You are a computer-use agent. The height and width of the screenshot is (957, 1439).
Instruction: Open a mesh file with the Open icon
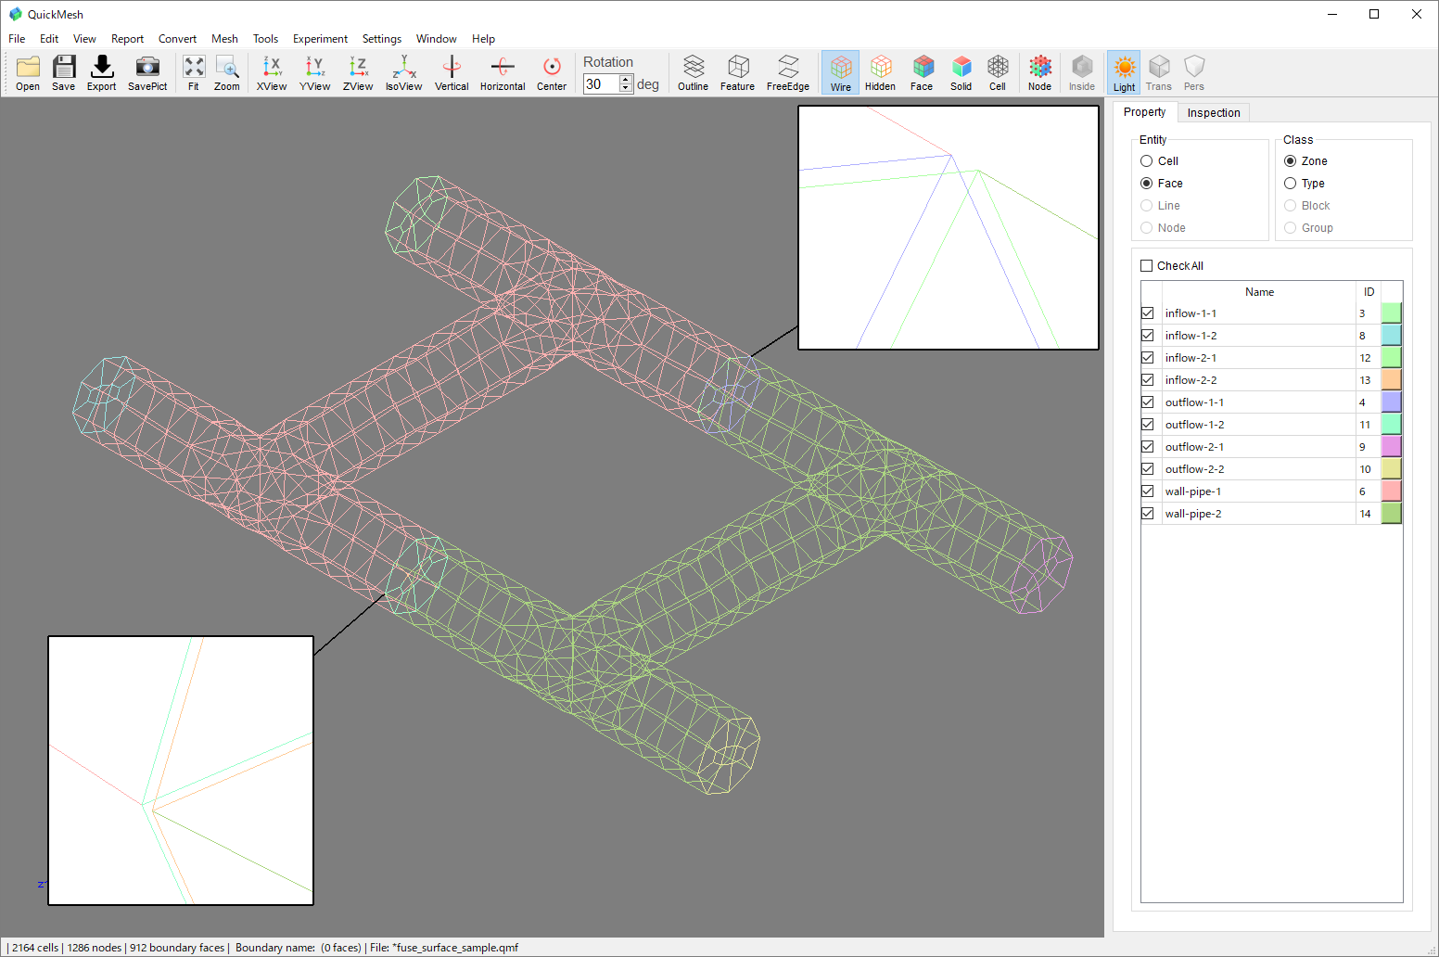[x=27, y=71]
